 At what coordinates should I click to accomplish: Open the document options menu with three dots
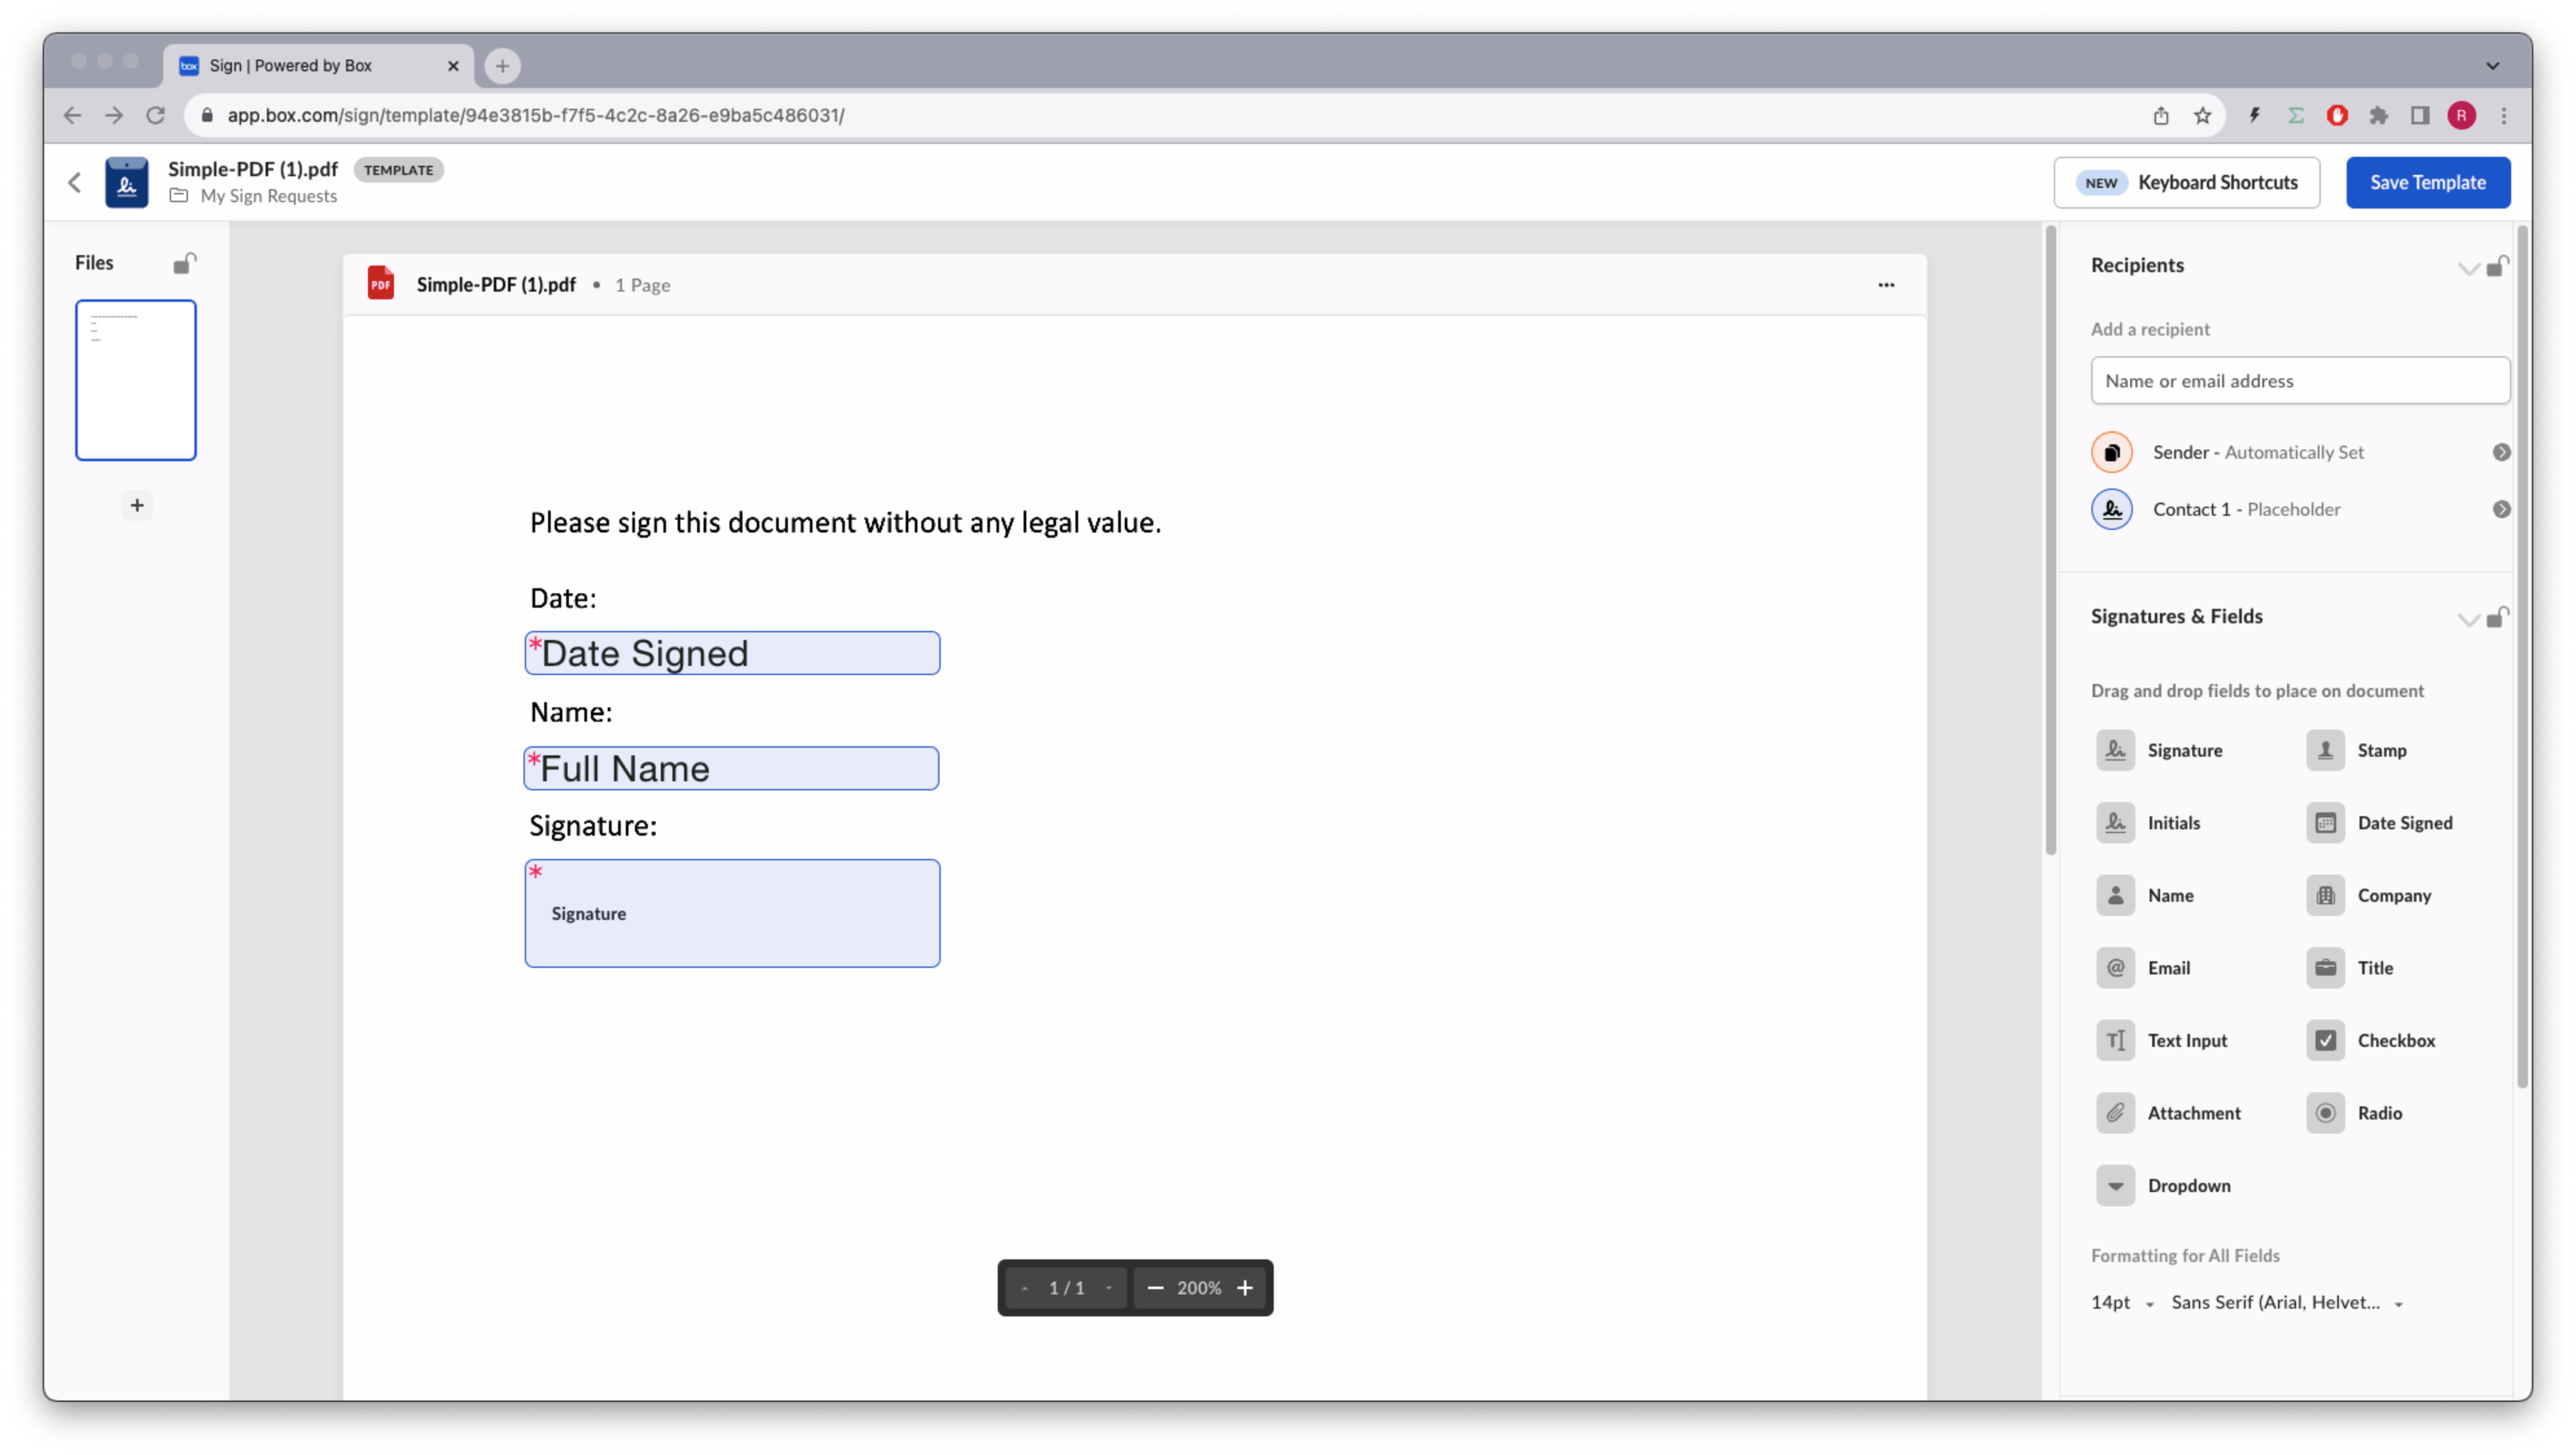[1886, 285]
